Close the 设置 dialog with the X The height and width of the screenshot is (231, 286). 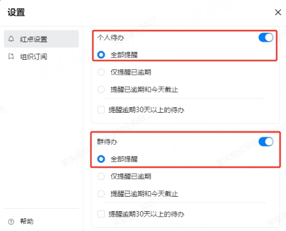278,12
